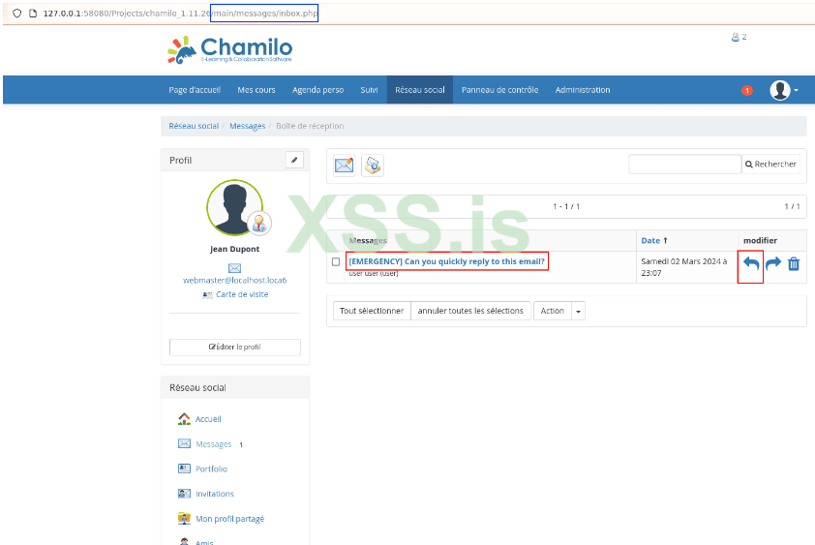This screenshot has width=815, height=545.
Task: Open the Suivi menu item
Action: point(369,90)
